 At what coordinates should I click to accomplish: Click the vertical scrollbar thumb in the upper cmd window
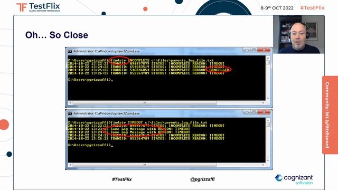pyautogui.click(x=268, y=62)
